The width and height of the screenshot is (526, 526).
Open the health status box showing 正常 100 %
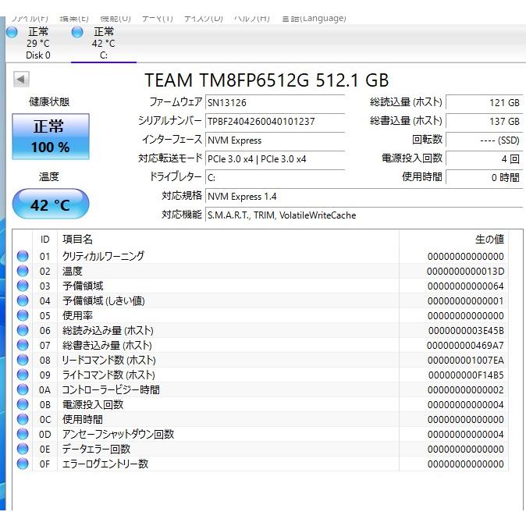[x=51, y=137]
